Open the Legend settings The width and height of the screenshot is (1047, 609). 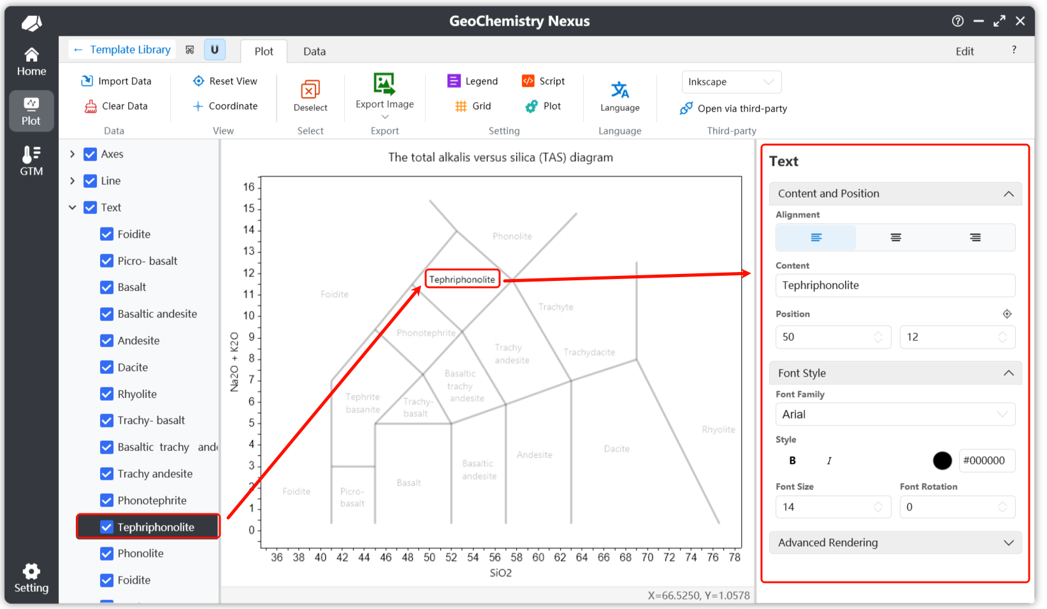tap(473, 81)
